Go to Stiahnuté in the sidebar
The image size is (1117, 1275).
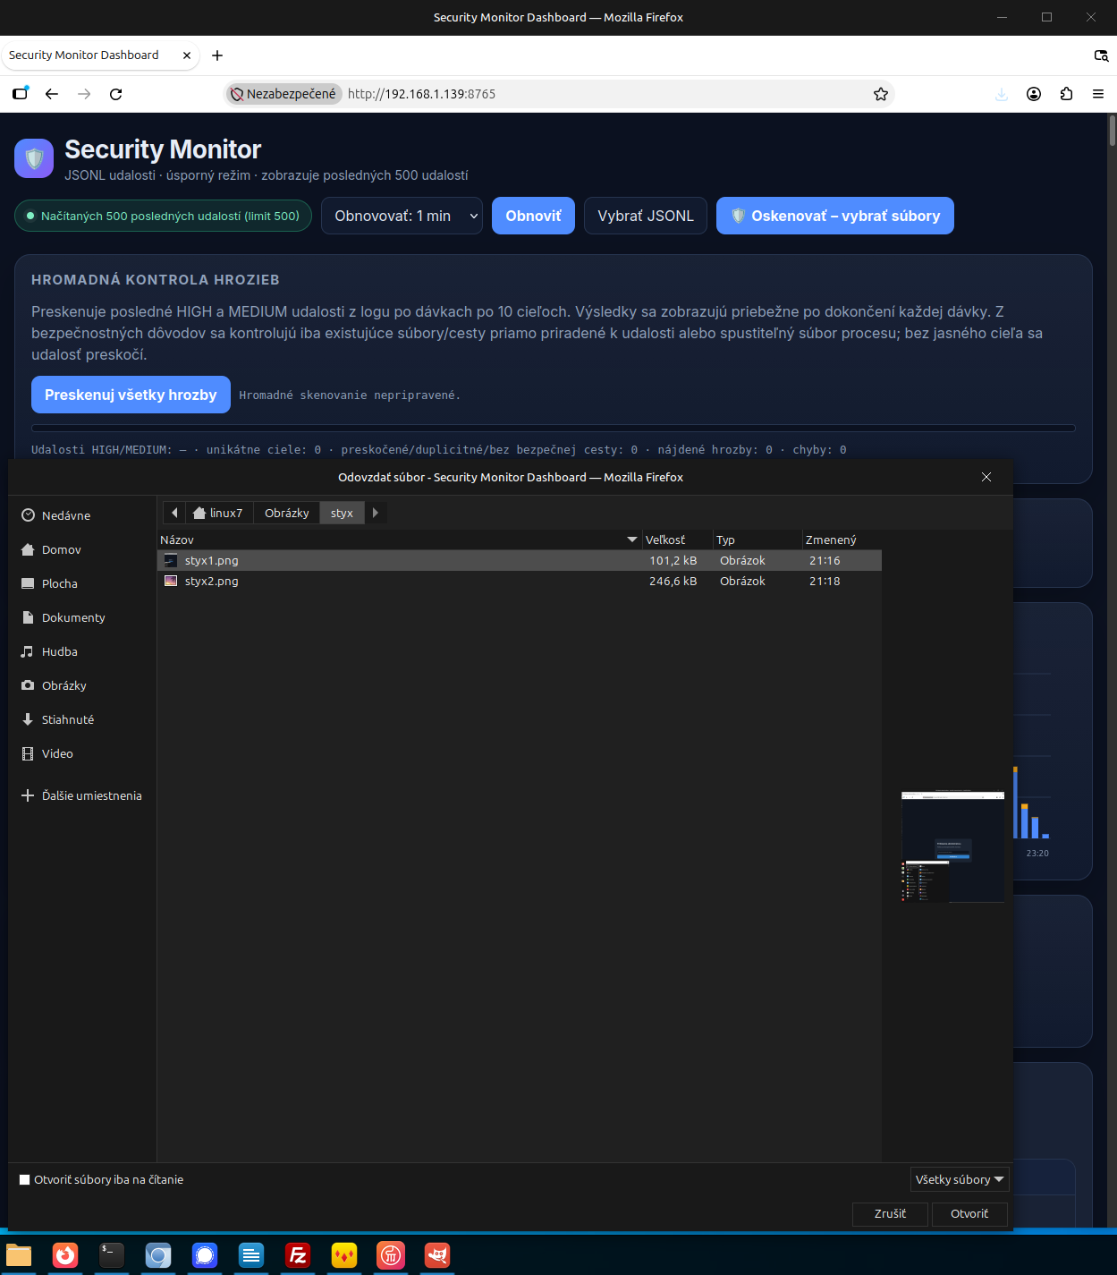tap(82, 719)
